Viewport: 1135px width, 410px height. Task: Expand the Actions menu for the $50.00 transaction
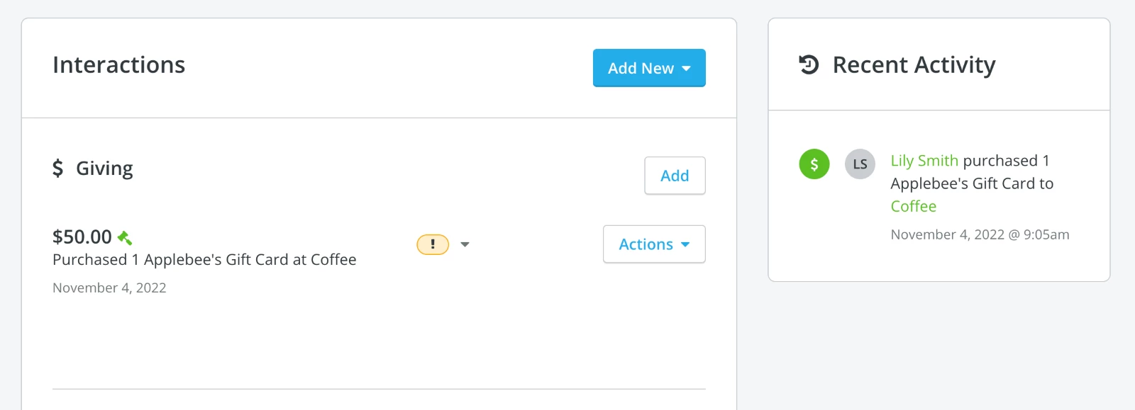(653, 244)
